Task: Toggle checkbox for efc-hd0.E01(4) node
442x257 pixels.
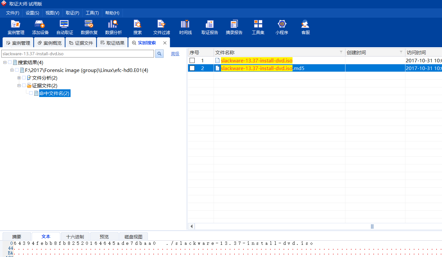Action: pyautogui.click(x=17, y=70)
